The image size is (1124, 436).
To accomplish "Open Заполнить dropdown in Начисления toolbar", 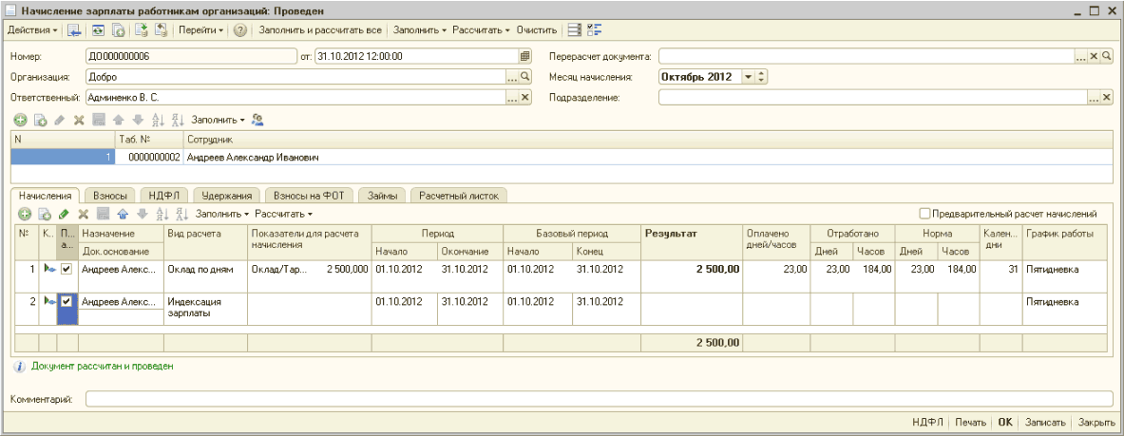I will pos(222,214).
